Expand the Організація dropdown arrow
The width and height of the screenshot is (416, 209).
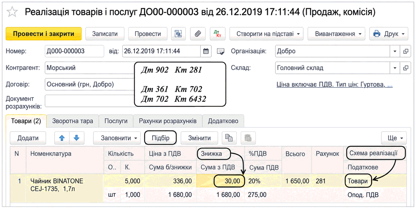395,51
